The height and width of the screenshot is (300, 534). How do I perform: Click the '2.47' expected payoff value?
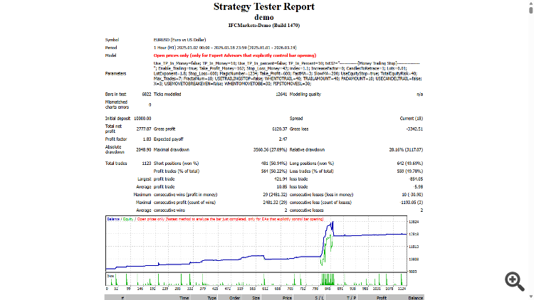point(283,139)
